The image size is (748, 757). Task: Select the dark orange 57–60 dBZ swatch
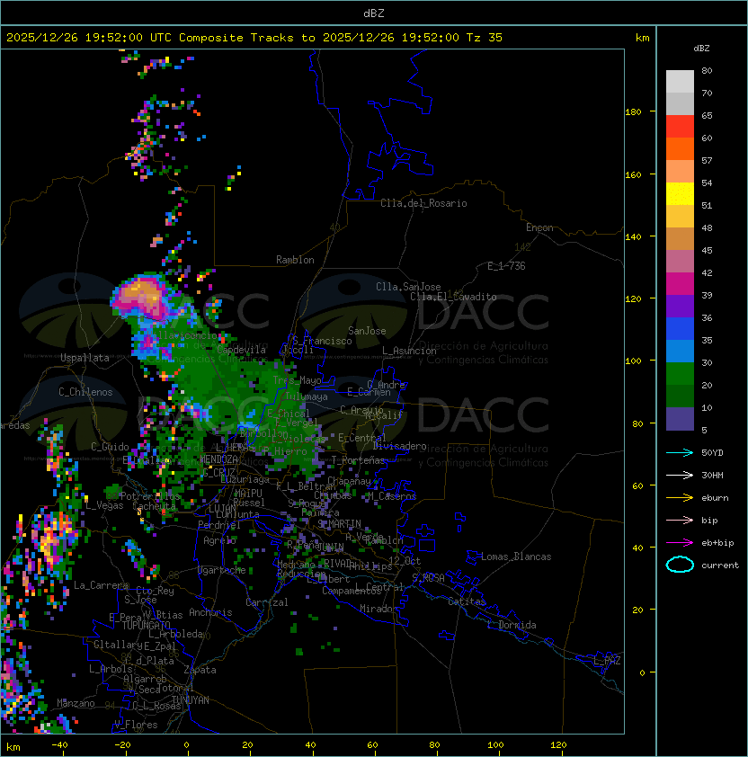click(680, 149)
